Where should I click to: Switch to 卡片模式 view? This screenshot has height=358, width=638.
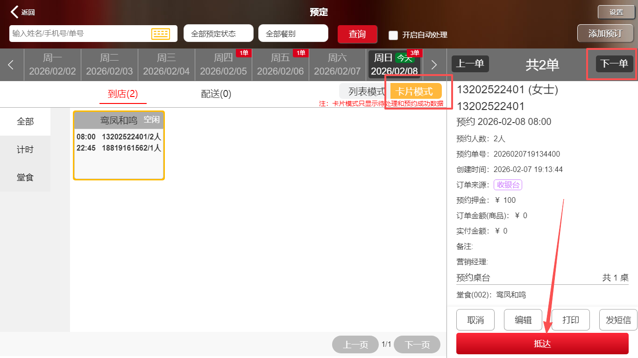point(415,91)
